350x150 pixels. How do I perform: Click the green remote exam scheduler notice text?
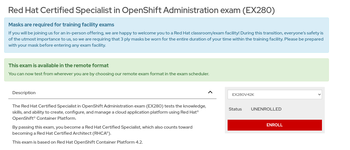[109, 74]
